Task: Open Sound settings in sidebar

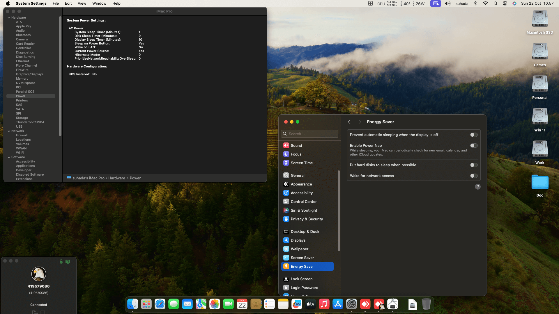Action: 296,145
